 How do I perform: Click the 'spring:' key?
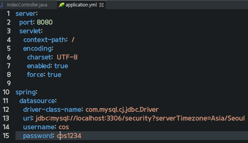pos(27,92)
